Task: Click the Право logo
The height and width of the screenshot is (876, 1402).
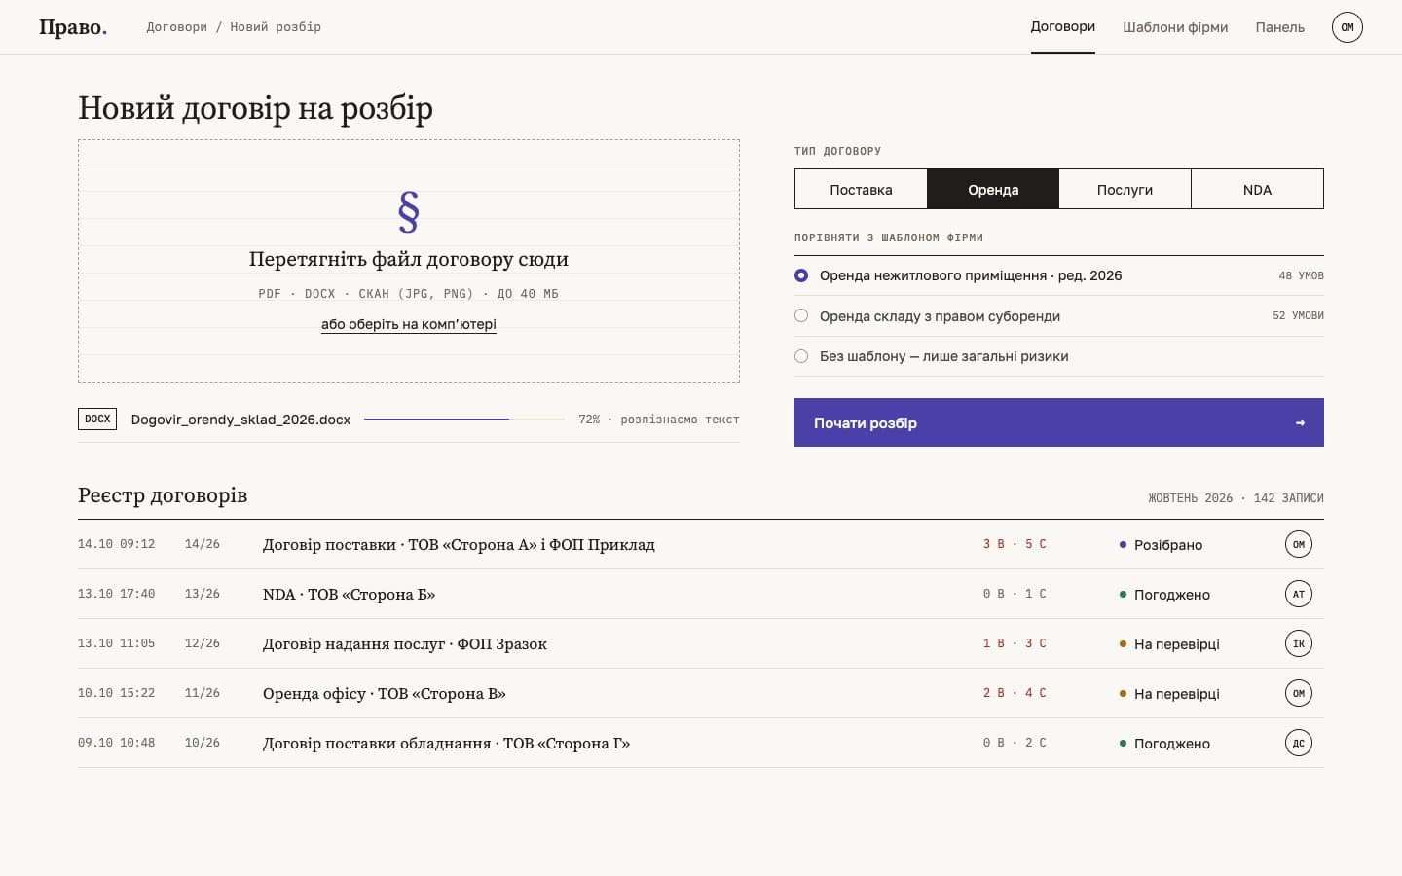Action: 73,27
